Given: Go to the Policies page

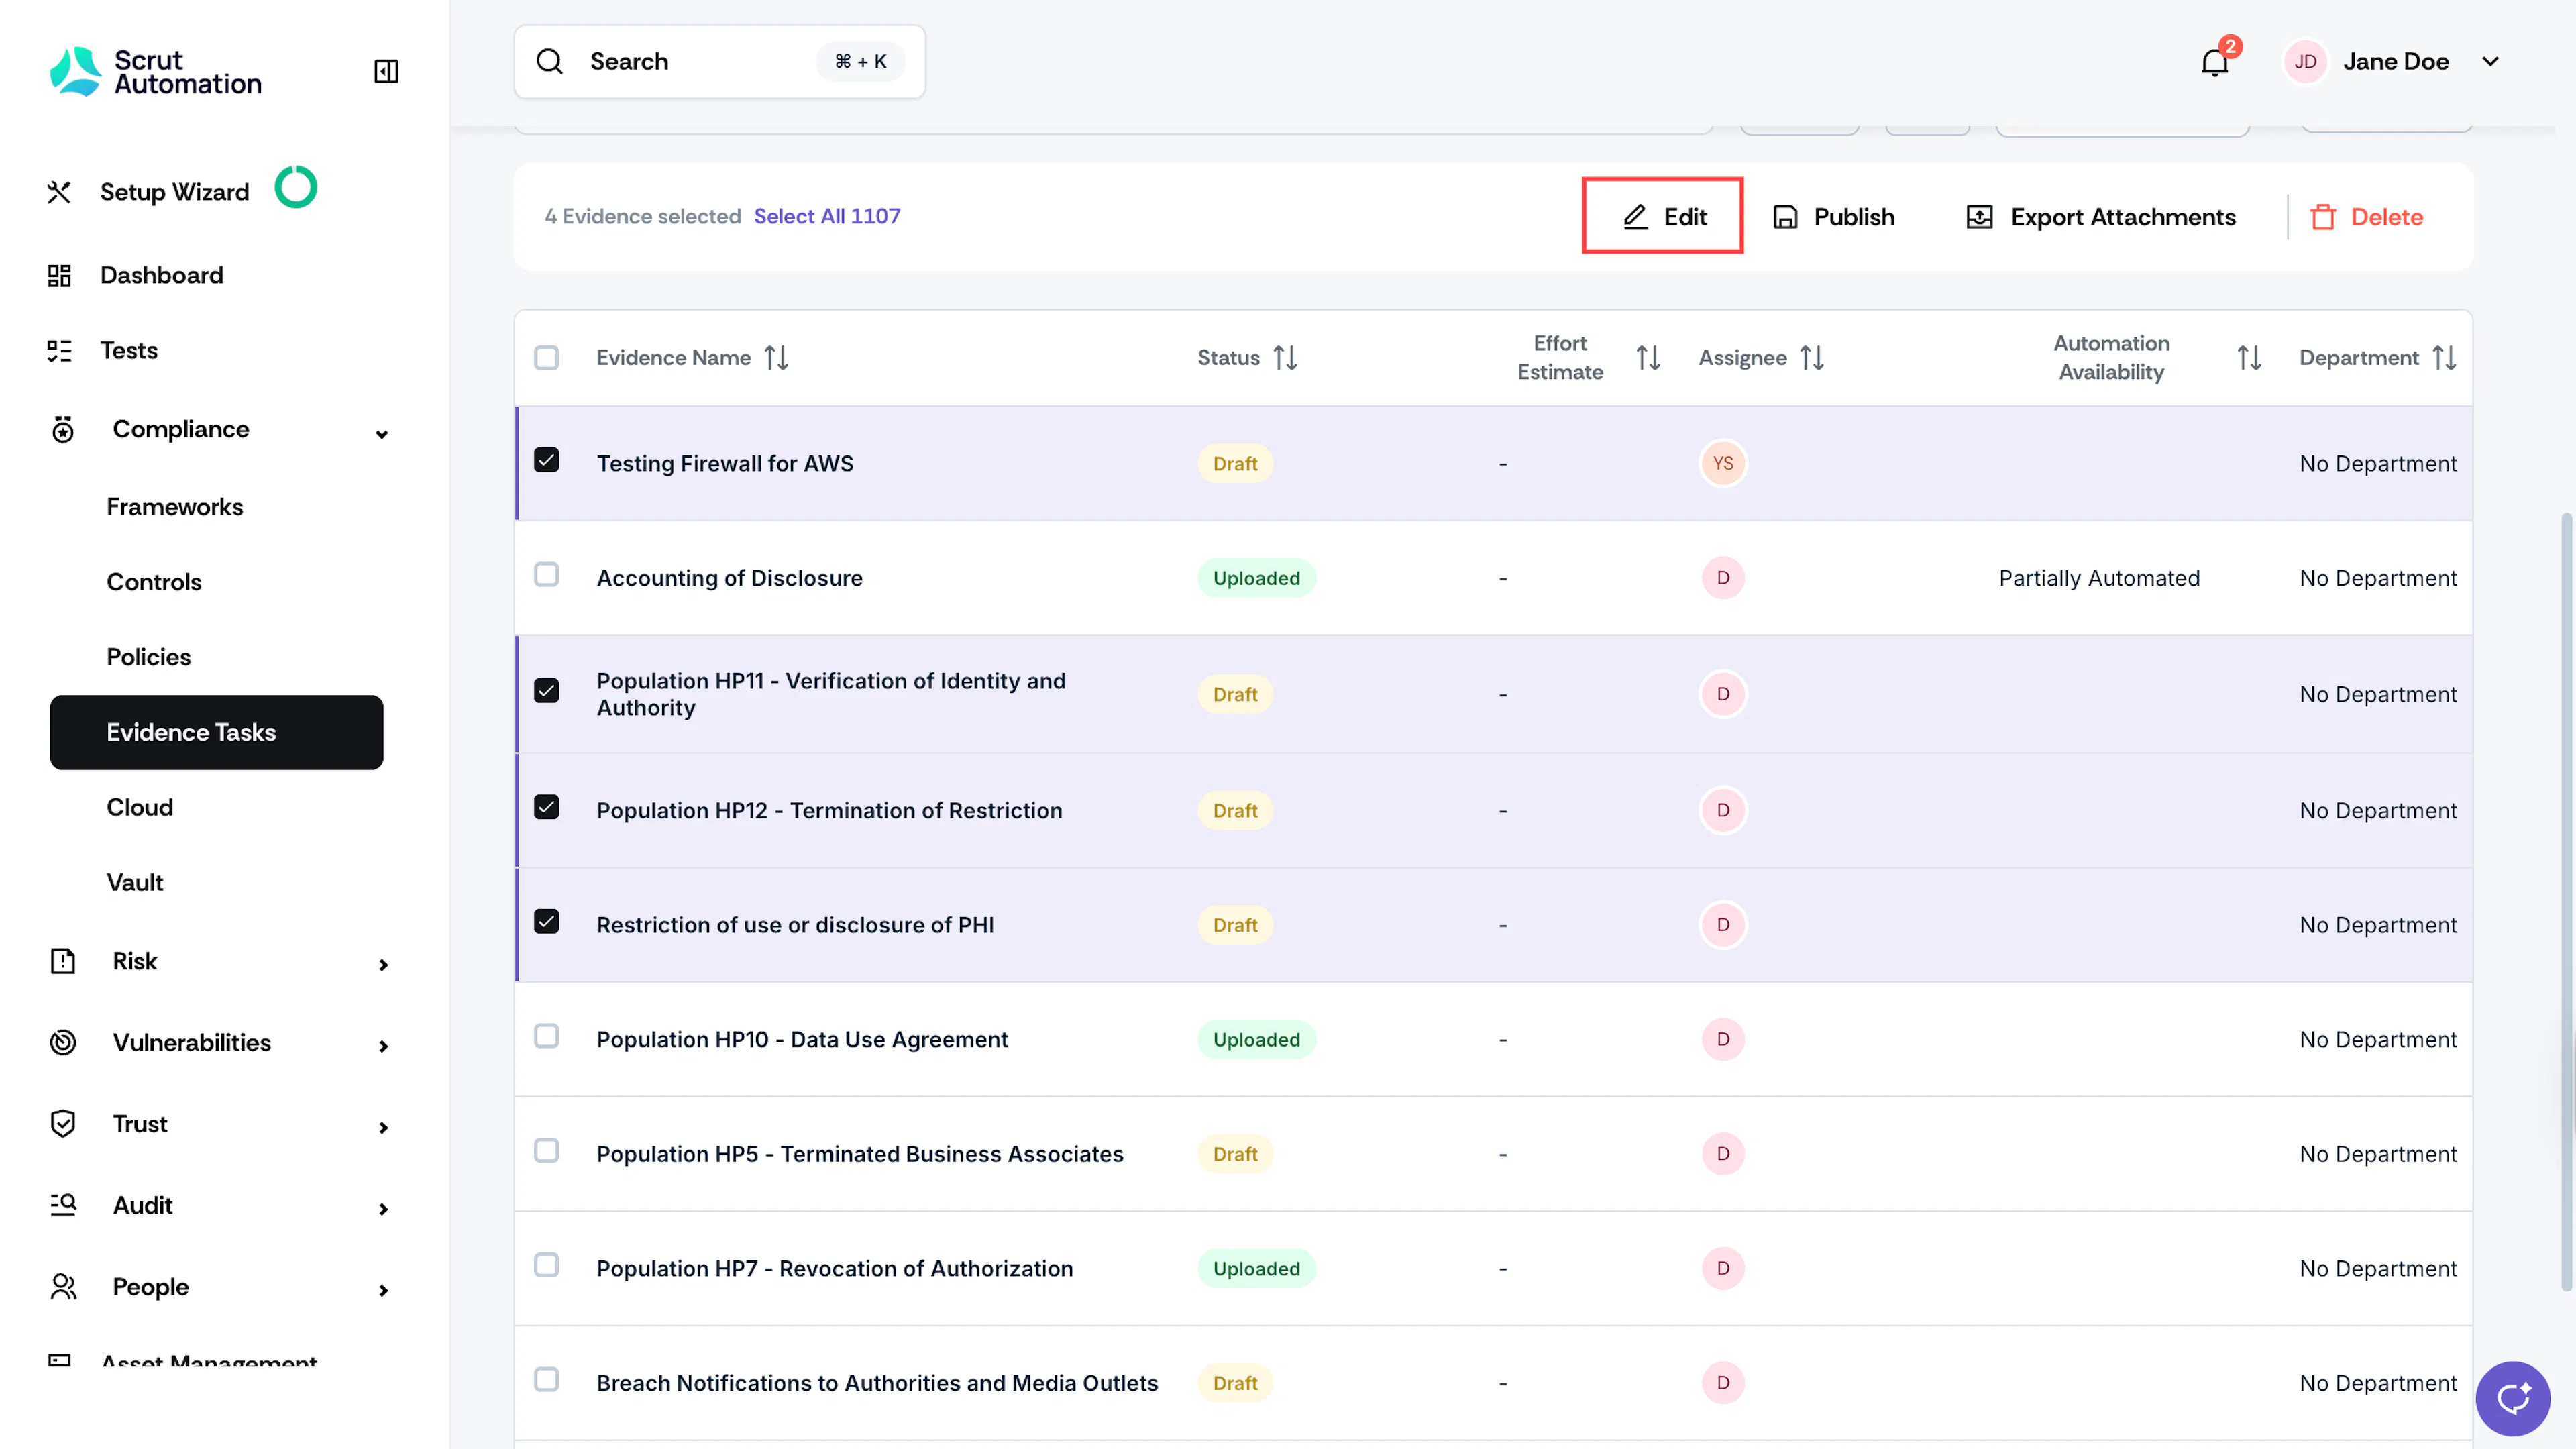Looking at the screenshot, I should coord(148,657).
